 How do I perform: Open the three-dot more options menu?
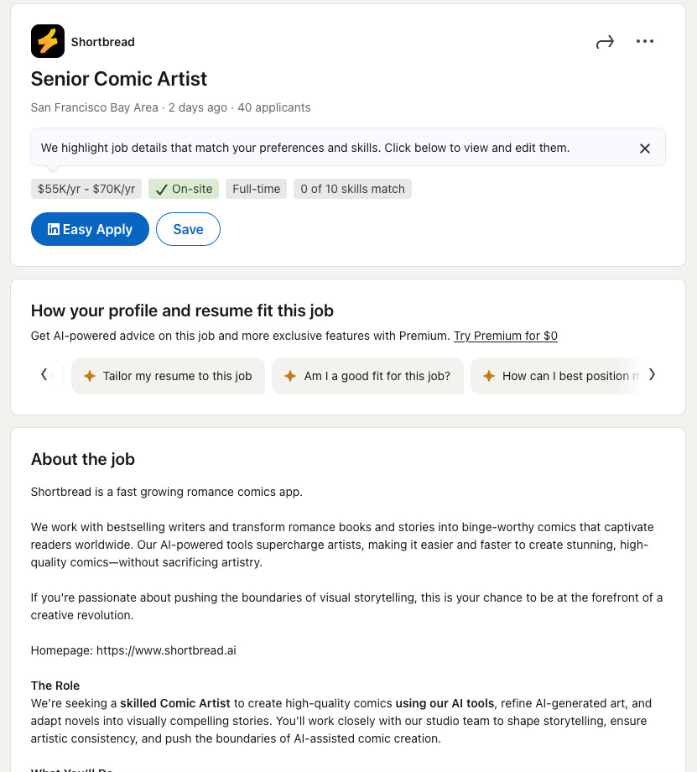(645, 41)
